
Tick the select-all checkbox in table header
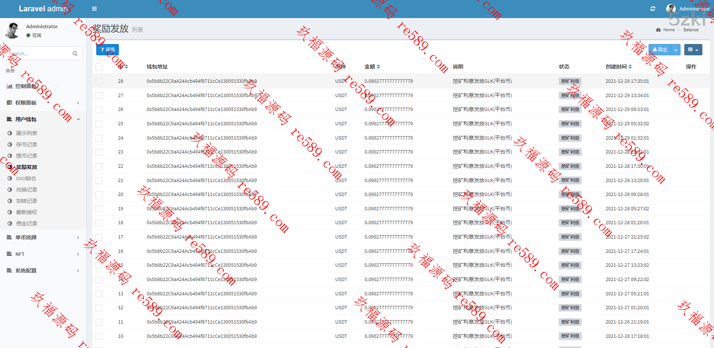[99, 67]
